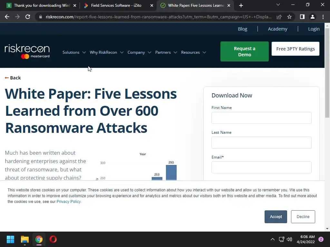Share this page via the share icon

tap(279, 17)
